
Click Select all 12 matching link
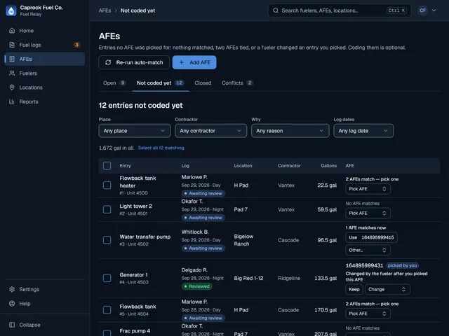pyautogui.click(x=161, y=148)
